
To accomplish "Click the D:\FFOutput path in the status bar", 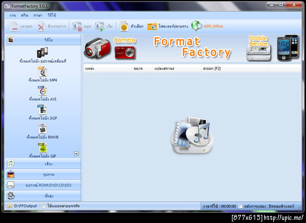I will (x=25, y=206).
